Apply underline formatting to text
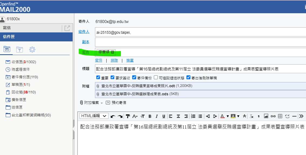The height and width of the screenshot is (155, 306). (x=164, y=116)
